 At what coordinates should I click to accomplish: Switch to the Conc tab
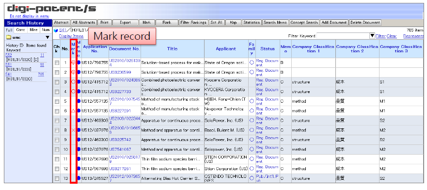click(20, 30)
